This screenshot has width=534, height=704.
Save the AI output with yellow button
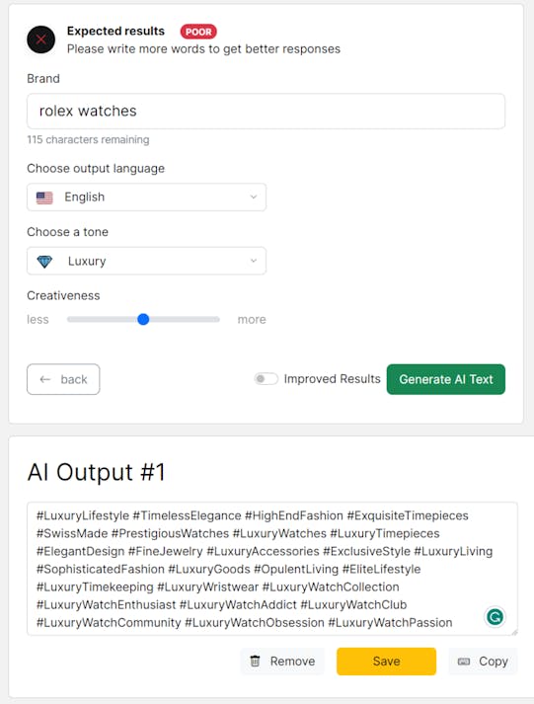pos(386,662)
